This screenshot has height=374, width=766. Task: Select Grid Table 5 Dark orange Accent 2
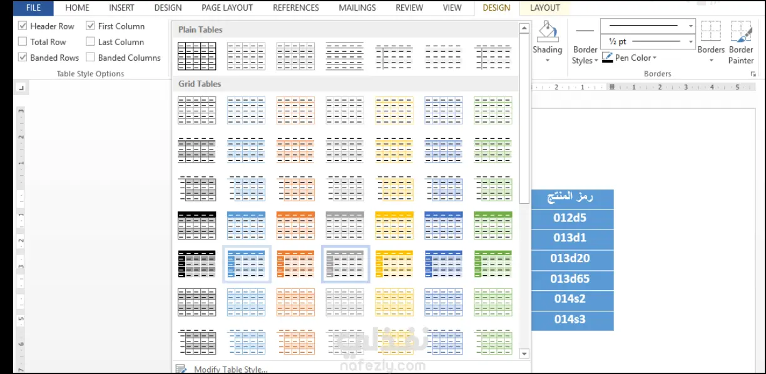(x=295, y=264)
